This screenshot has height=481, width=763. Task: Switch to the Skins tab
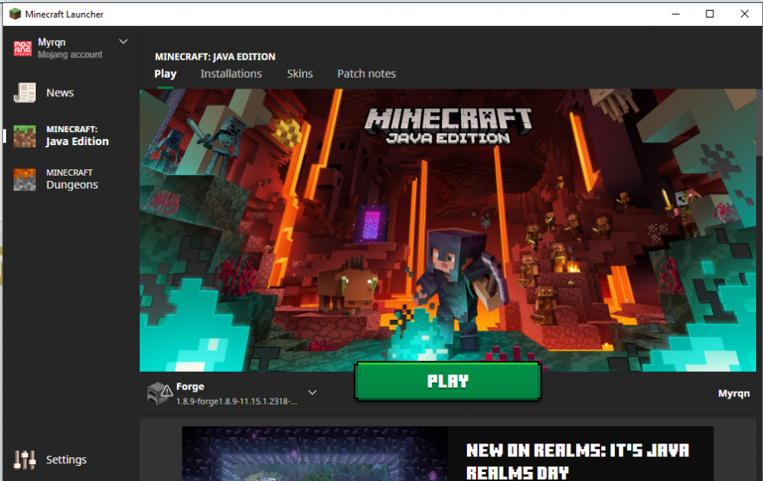300,74
